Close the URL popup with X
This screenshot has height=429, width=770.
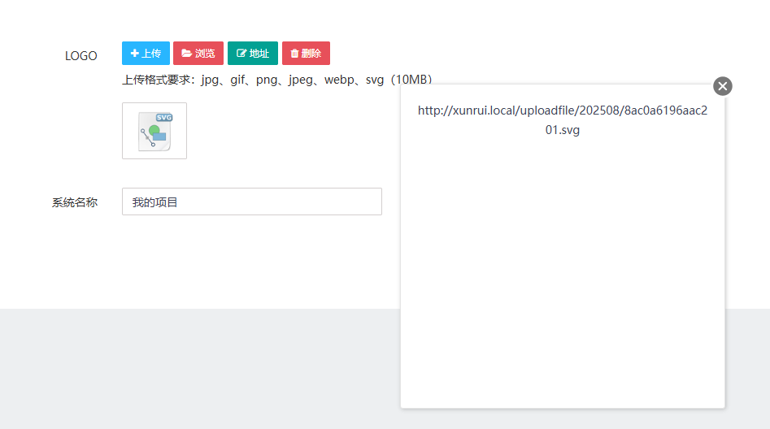click(x=723, y=86)
